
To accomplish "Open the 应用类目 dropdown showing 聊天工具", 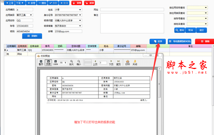I will (x=31, y=15).
